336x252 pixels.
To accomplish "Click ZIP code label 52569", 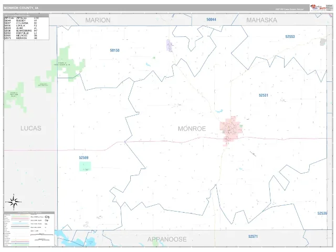I will click(x=83, y=157).
